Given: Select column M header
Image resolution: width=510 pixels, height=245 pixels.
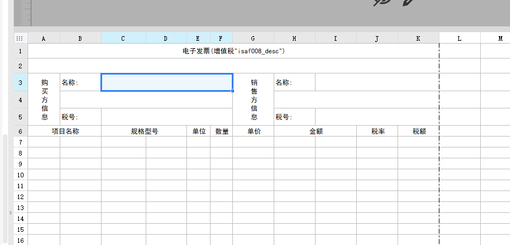Looking at the screenshot, I should [x=495, y=38].
